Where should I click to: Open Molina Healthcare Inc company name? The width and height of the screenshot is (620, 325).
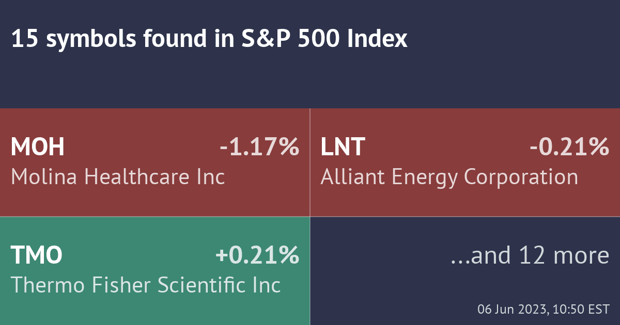click(x=118, y=177)
